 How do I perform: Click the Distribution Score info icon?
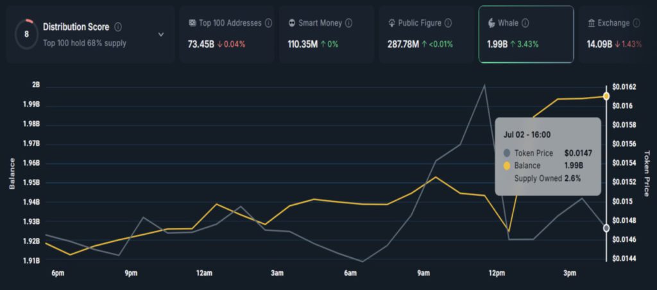tap(118, 27)
